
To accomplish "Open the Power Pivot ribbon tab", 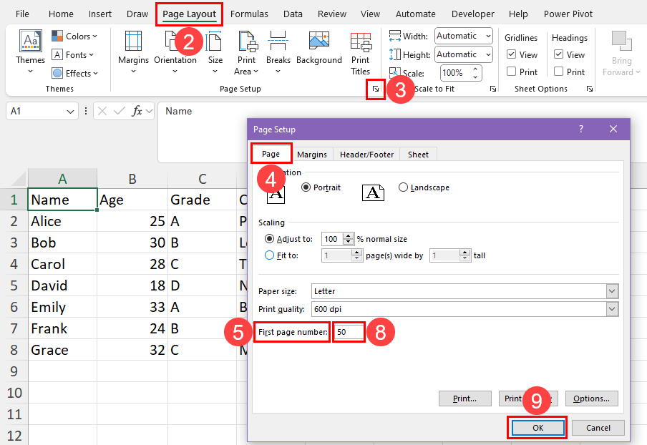I will 568,14.
